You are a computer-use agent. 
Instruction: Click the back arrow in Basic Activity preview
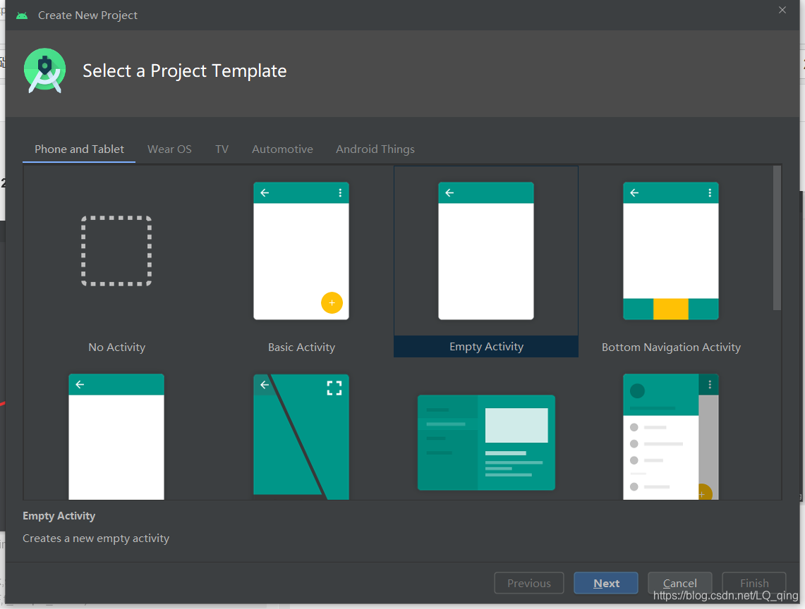coord(265,193)
